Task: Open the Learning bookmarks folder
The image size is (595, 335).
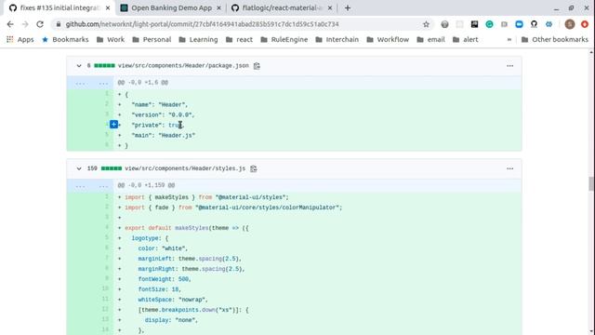Action: 198,39
